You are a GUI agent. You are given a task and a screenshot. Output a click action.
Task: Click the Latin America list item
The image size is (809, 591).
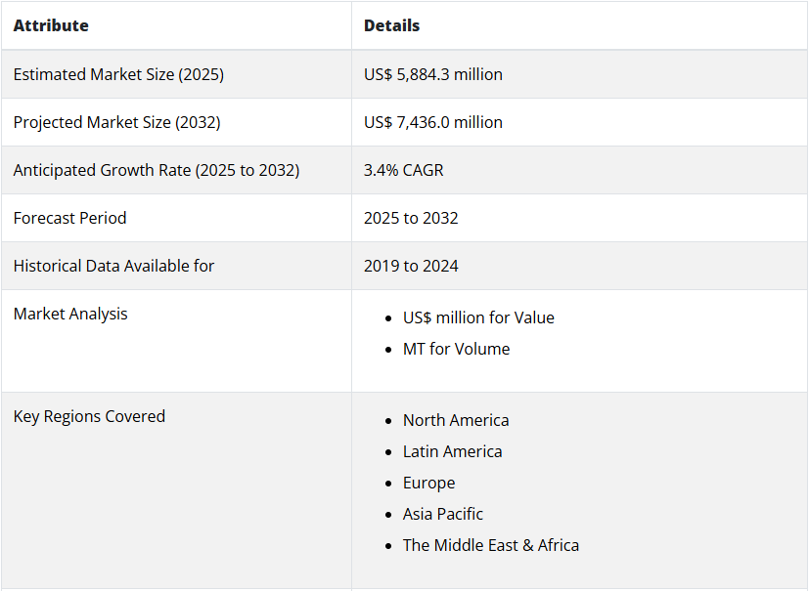452,451
